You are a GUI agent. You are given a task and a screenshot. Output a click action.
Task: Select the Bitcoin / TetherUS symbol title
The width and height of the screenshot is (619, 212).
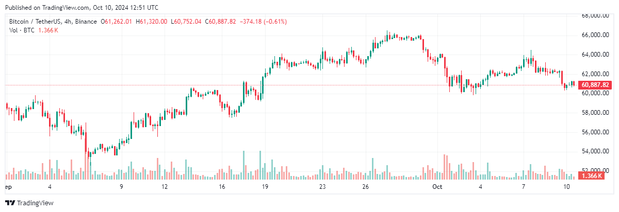pos(54,22)
